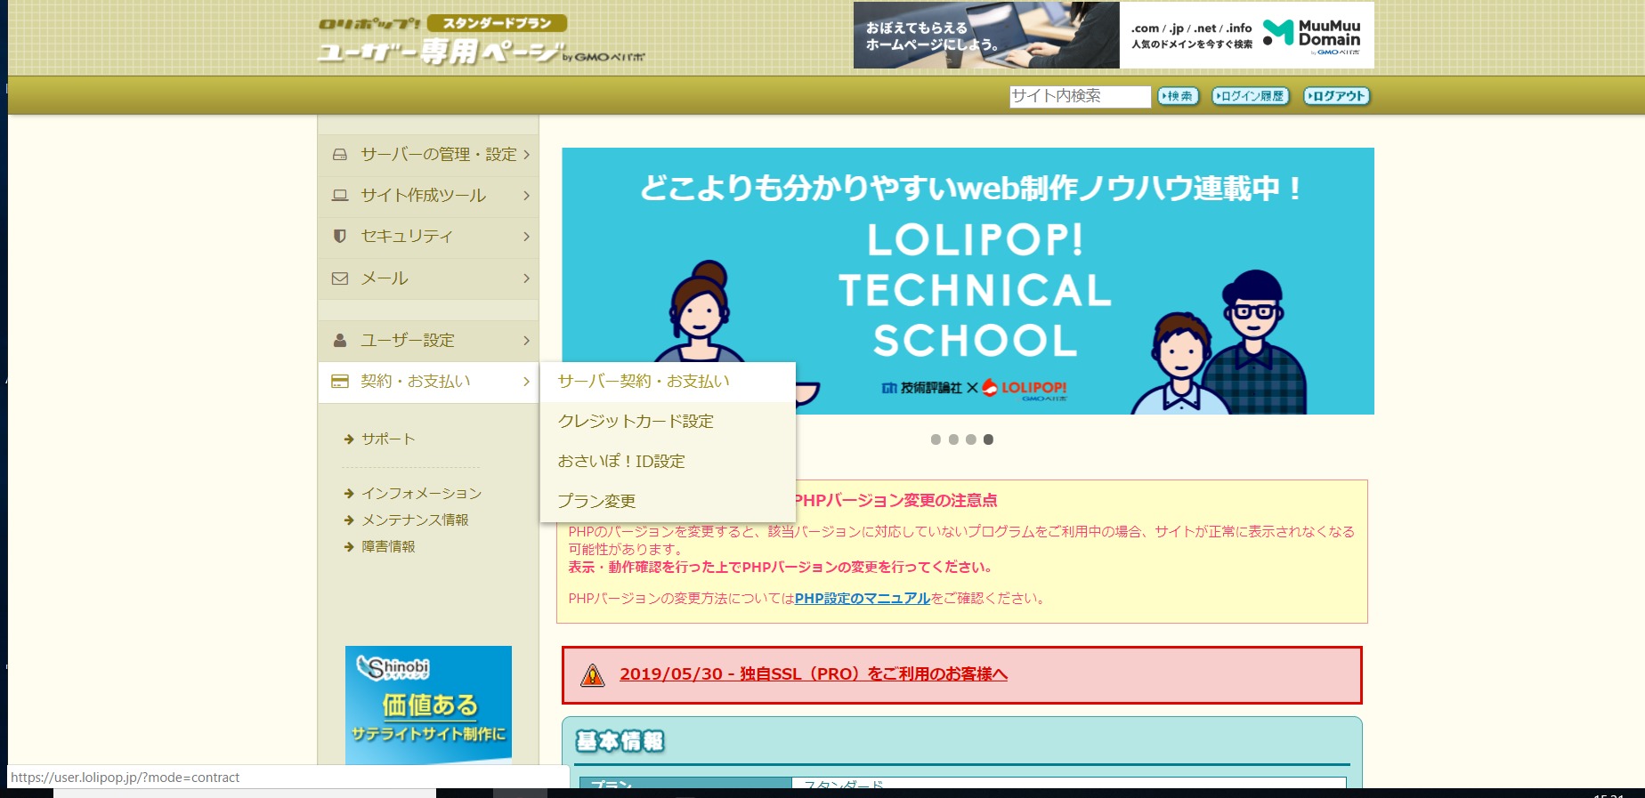This screenshot has width=1645, height=798.
Task: Click the laptop icon beside サイト作成ツール
Action: click(339, 196)
